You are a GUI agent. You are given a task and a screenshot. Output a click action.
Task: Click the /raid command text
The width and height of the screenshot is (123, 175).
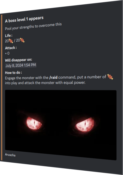(53, 78)
